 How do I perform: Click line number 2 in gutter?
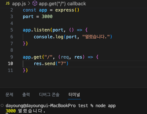pos(12,10)
